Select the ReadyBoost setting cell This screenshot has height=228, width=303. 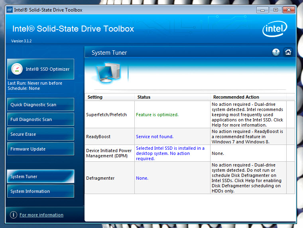(110, 137)
